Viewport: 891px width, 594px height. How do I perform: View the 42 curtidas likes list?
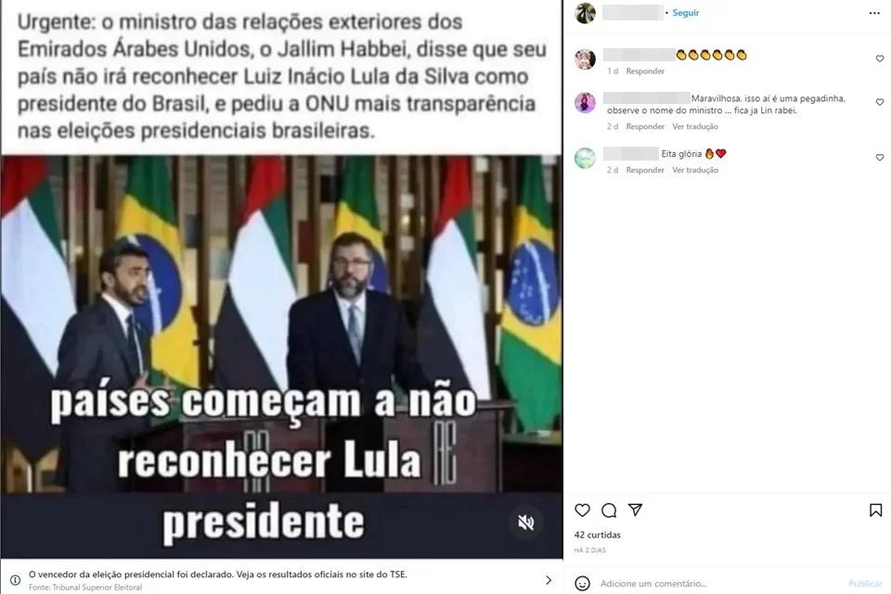click(x=597, y=535)
